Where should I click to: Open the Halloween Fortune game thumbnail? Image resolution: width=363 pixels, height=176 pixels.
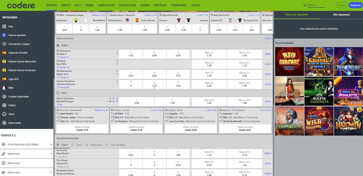348,121
